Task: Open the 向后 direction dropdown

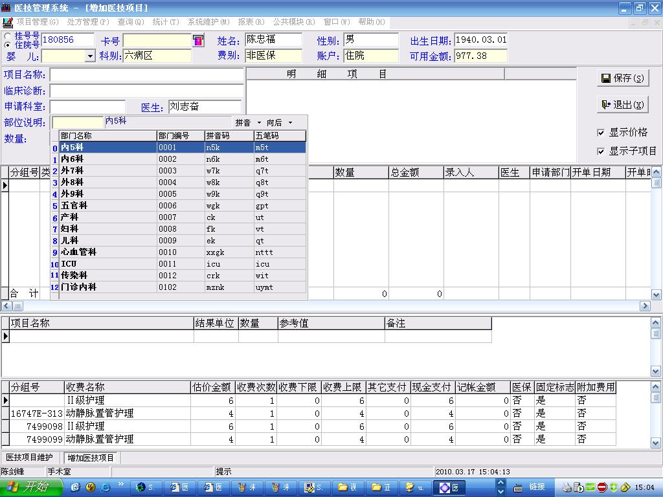Action: 290,123
